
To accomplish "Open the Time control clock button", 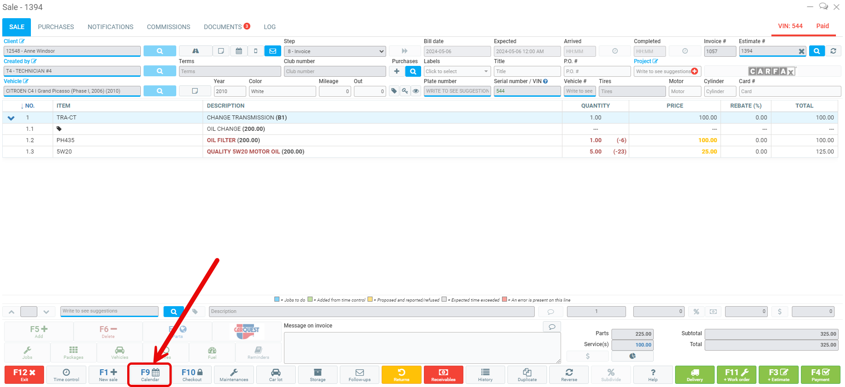I will (x=66, y=375).
